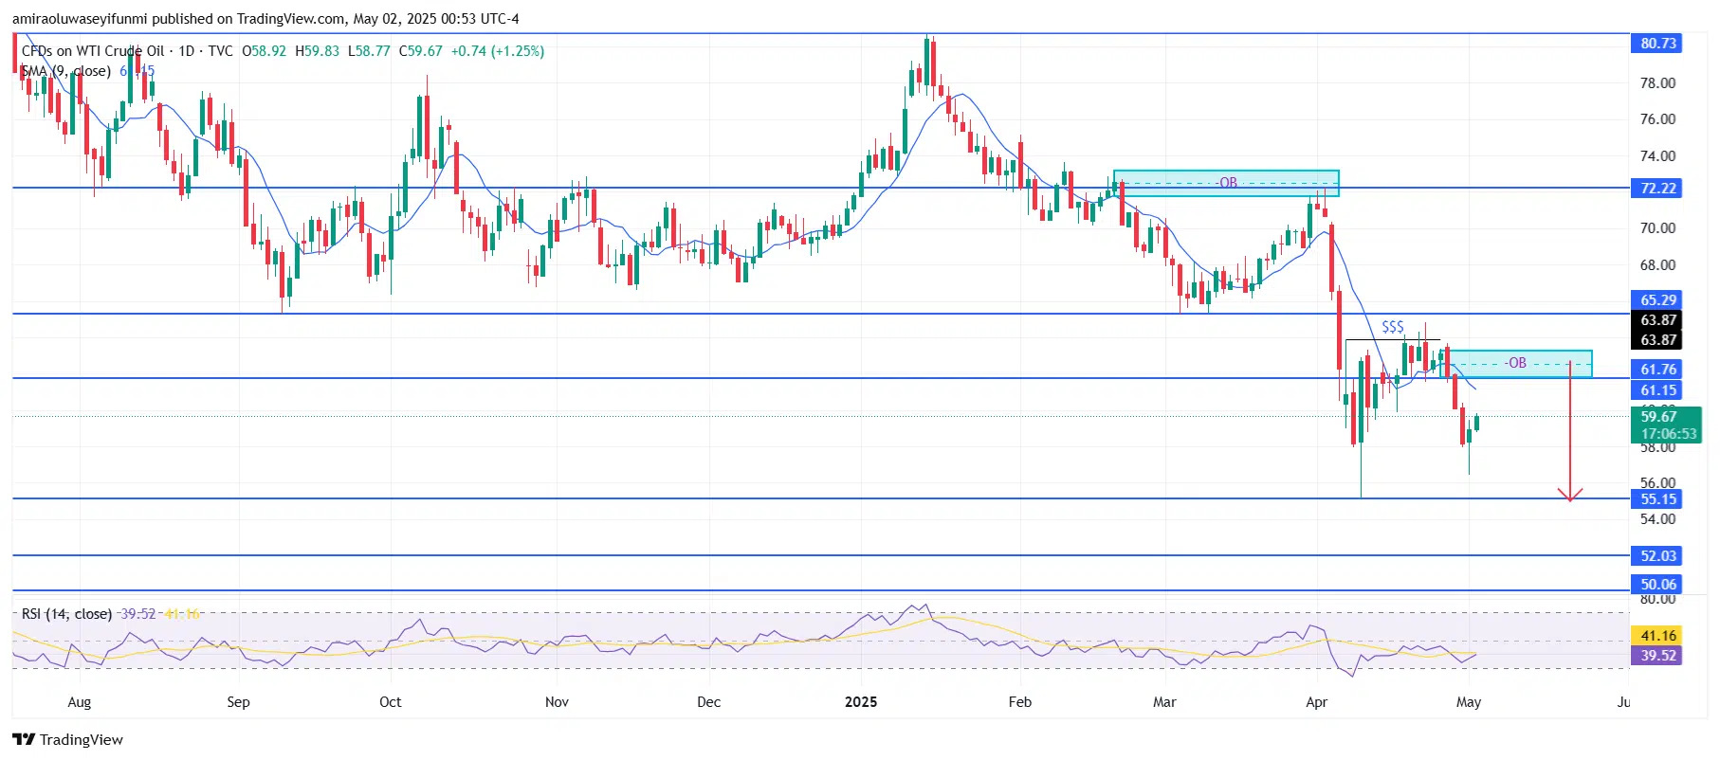Click the yellow 41.16 value in the RSI legend
The width and height of the screenshot is (1720, 760).
pyautogui.click(x=182, y=614)
